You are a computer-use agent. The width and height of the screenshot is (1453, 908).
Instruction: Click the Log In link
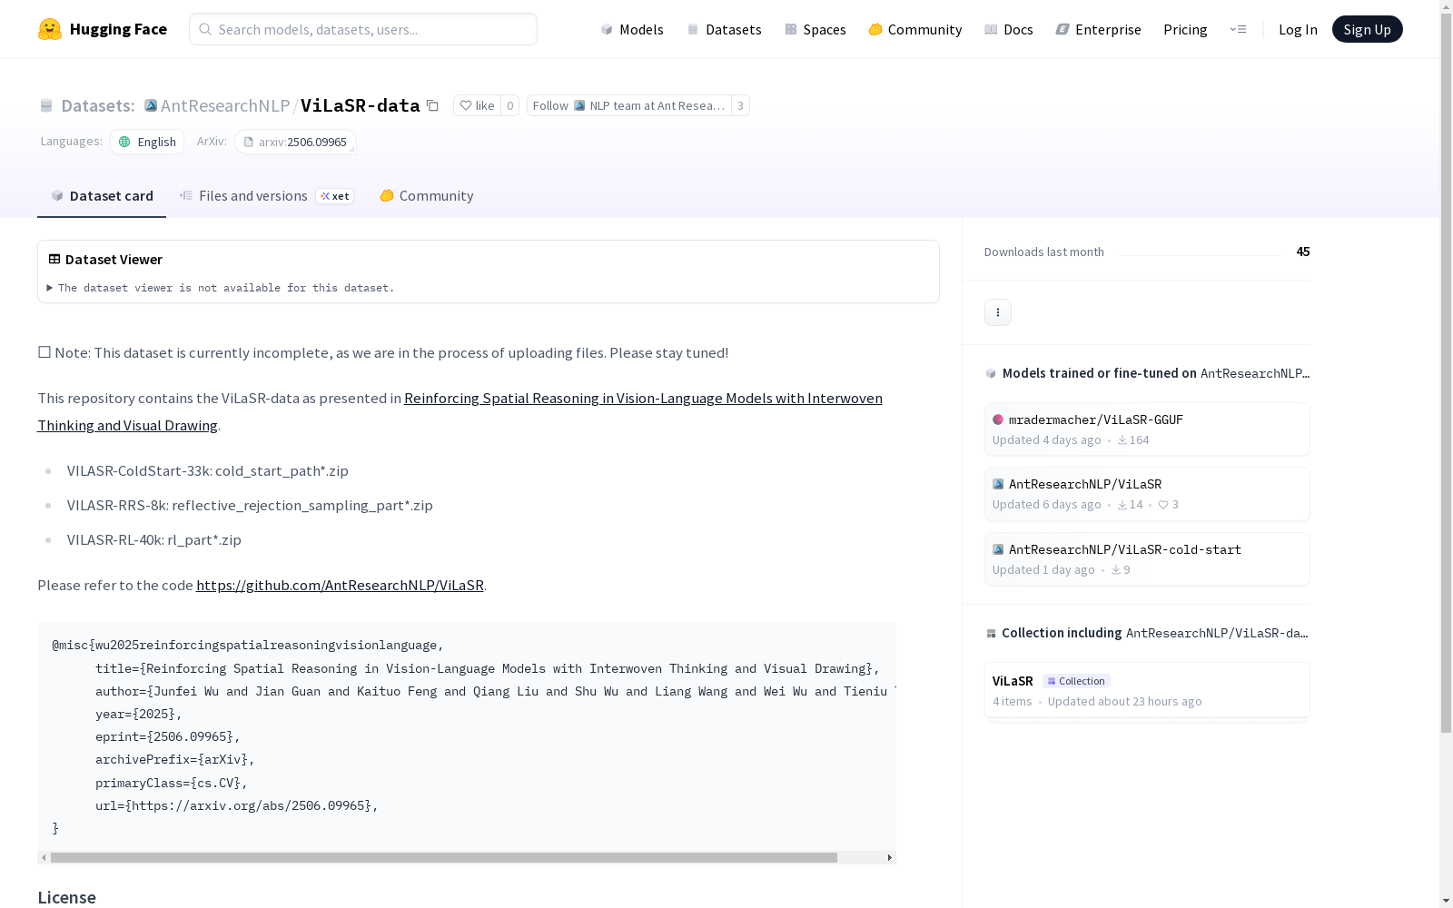pyautogui.click(x=1298, y=29)
